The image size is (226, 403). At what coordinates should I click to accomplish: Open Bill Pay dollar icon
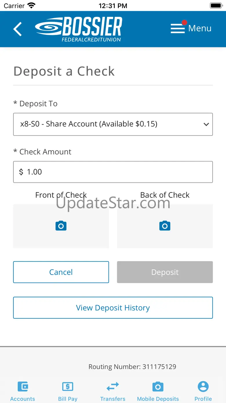coord(68,387)
